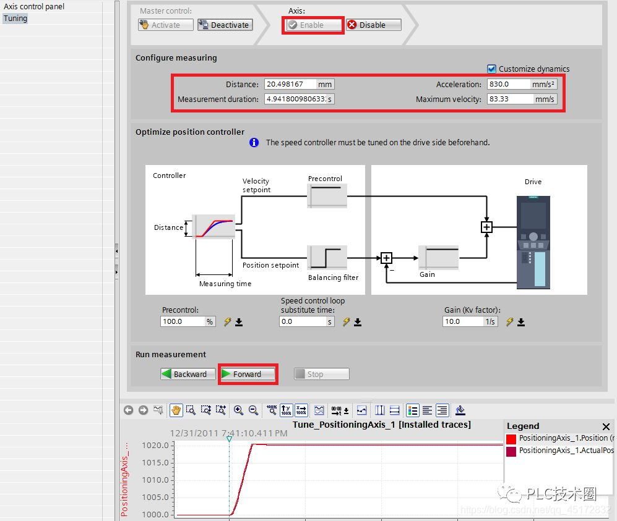Scale Y axis to 100%
Viewport: 617px width, 521px height.
pyautogui.click(x=286, y=410)
